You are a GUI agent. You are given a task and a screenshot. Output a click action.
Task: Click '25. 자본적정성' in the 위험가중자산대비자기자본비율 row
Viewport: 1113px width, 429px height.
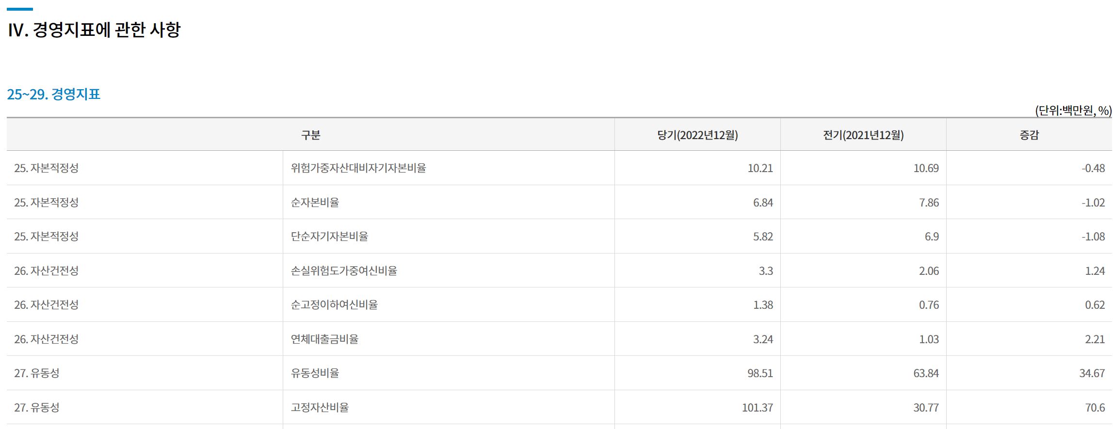coord(47,168)
